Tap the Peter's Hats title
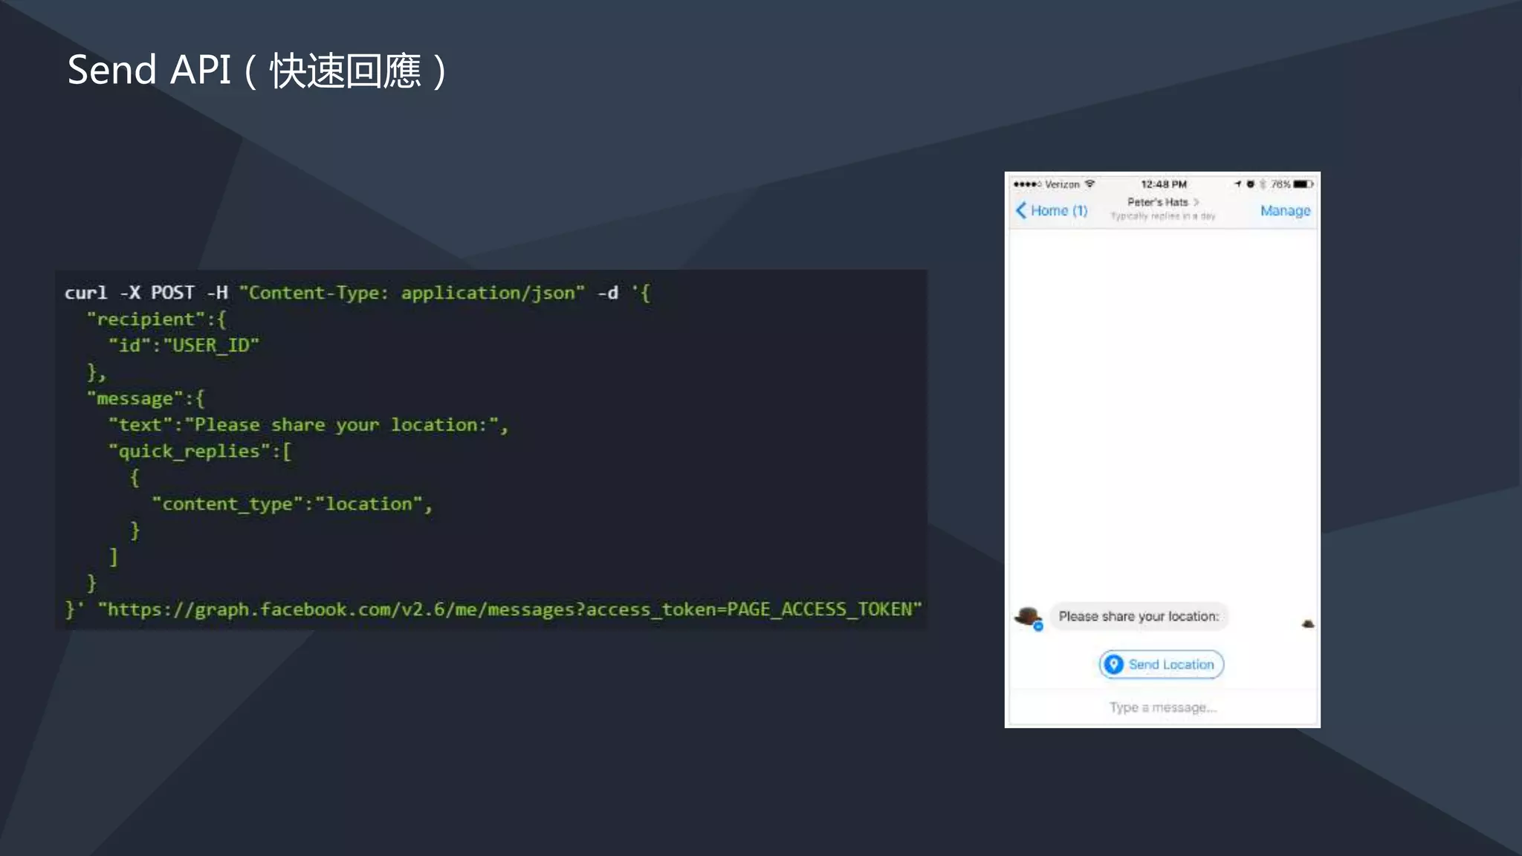Image resolution: width=1522 pixels, height=856 pixels. click(x=1158, y=201)
